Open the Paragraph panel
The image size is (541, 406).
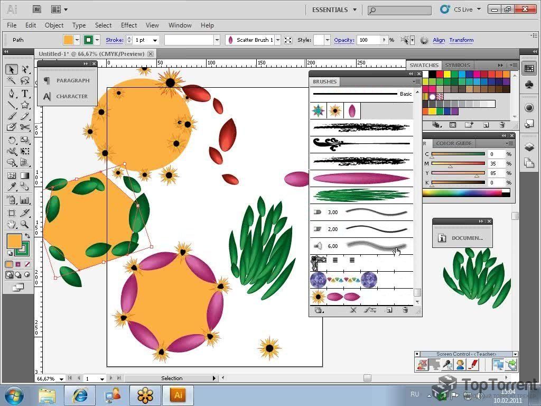coord(67,80)
